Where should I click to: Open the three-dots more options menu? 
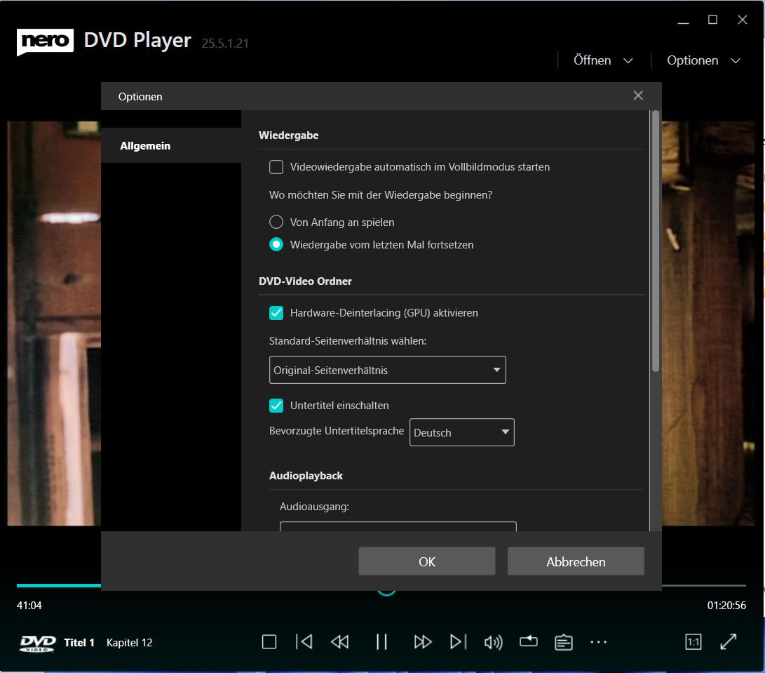pyautogui.click(x=599, y=642)
